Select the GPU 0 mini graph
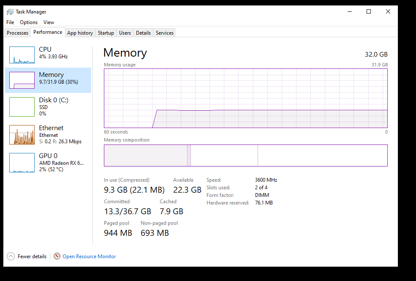This screenshot has height=281, width=416. (x=22, y=163)
